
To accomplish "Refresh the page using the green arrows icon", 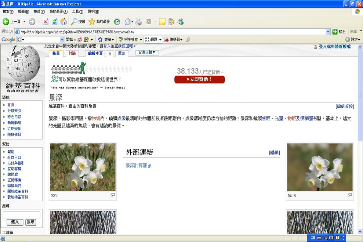I will (54, 22).
